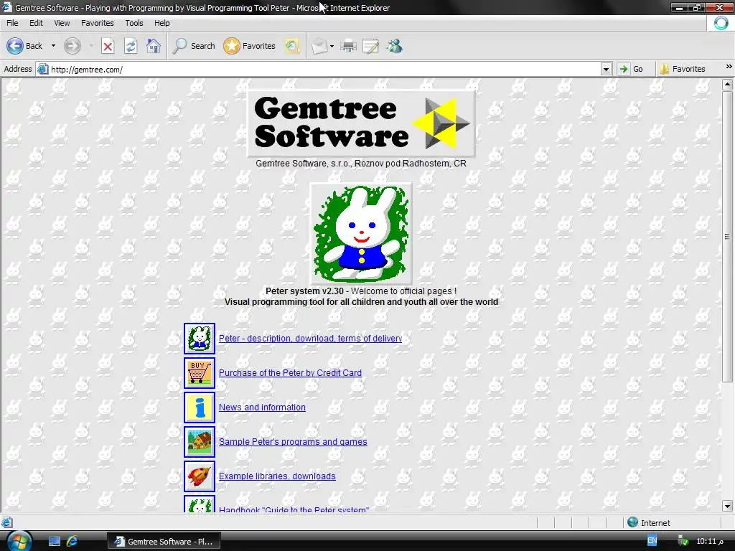Click the scrollbar down arrow
735x551 pixels.
(x=727, y=506)
